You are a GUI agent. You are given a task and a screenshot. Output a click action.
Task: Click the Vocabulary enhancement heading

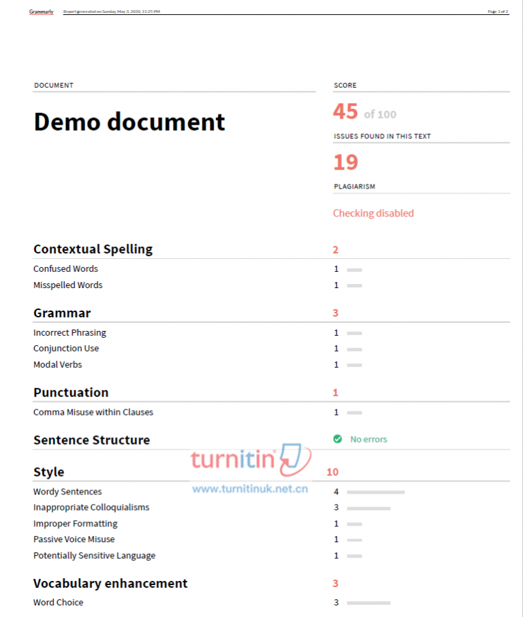110,584
